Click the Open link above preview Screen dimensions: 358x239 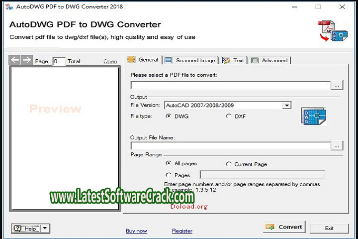(110, 61)
